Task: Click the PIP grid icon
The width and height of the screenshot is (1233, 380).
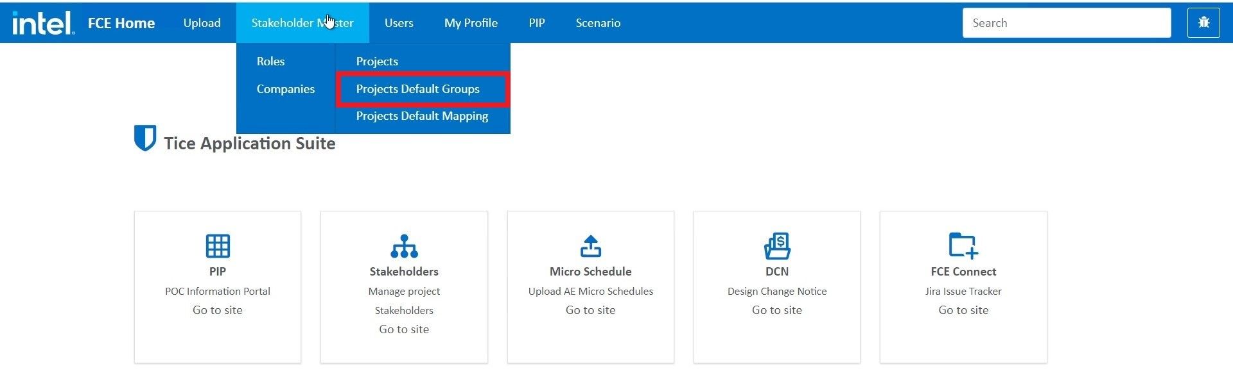Action: pos(218,245)
